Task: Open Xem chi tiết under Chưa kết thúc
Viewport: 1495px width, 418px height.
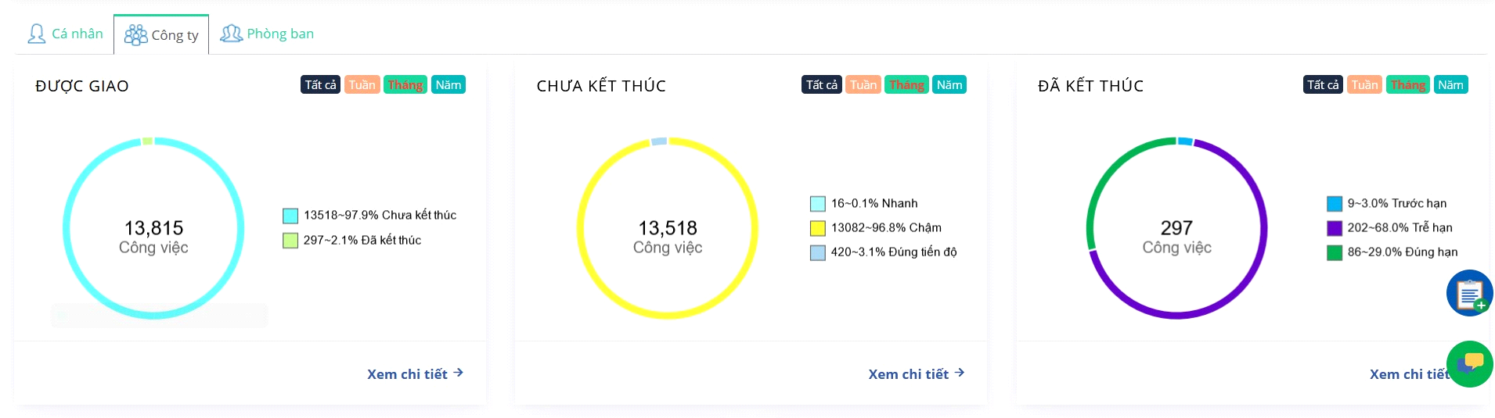Action: pyautogui.click(x=917, y=374)
